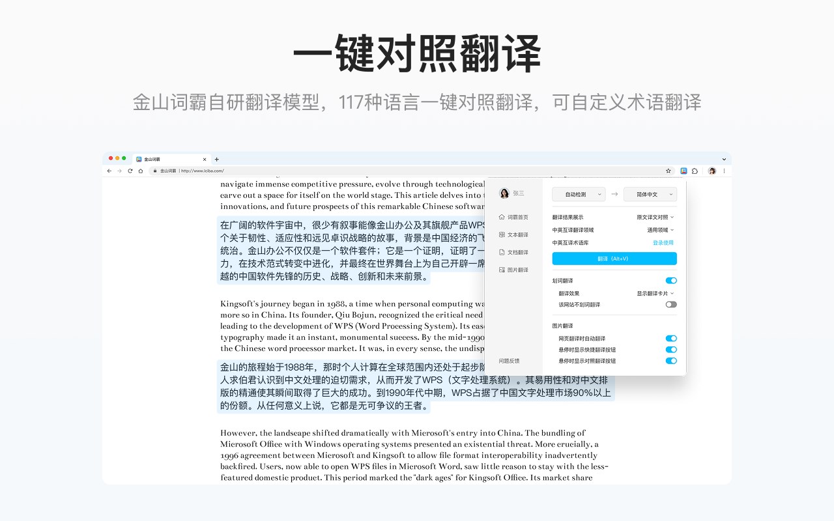Open the 简体中文 target language dropdown

point(650,194)
